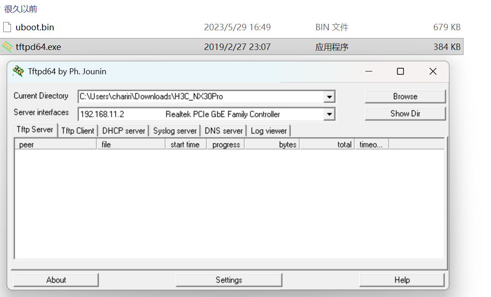
Task: Maximize the Tftpd64 window
Action: [x=400, y=71]
